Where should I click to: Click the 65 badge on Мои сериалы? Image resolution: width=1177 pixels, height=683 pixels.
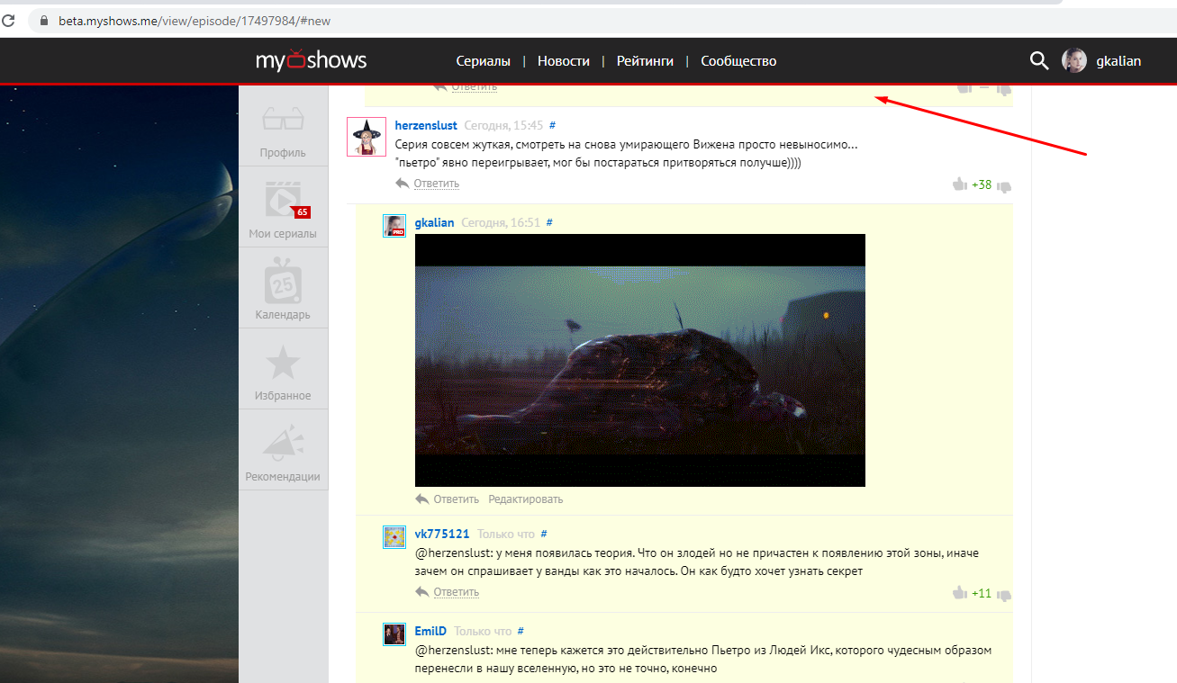(x=302, y=212)
